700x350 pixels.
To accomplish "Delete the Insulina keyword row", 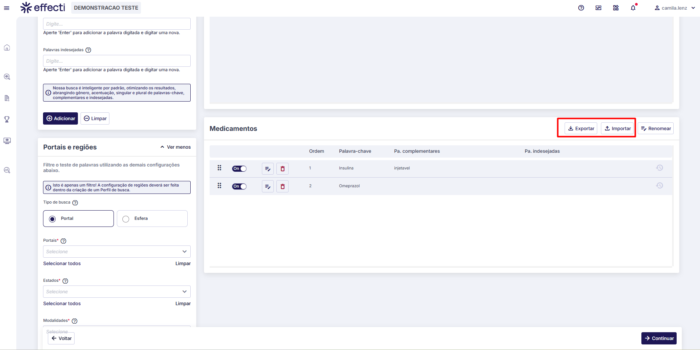I will [x=282, y=169].
